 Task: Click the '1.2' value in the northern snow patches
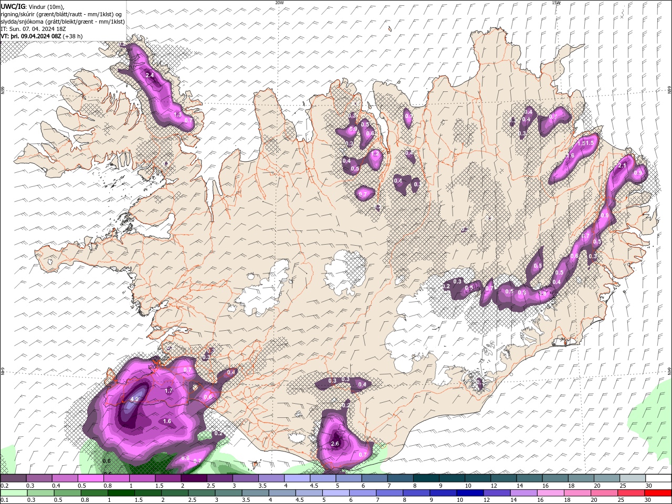[x=375, y=153]
